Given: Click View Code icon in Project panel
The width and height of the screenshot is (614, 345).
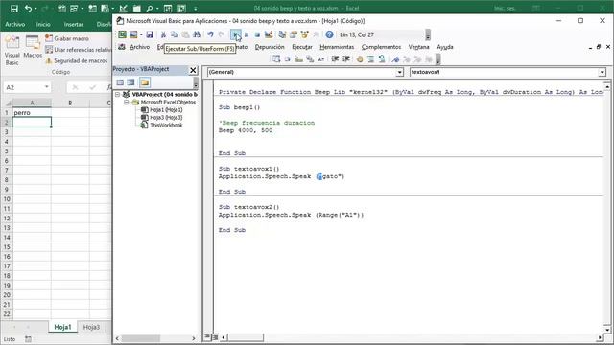Looking at the screenshot, I should [x=120, y=82].
